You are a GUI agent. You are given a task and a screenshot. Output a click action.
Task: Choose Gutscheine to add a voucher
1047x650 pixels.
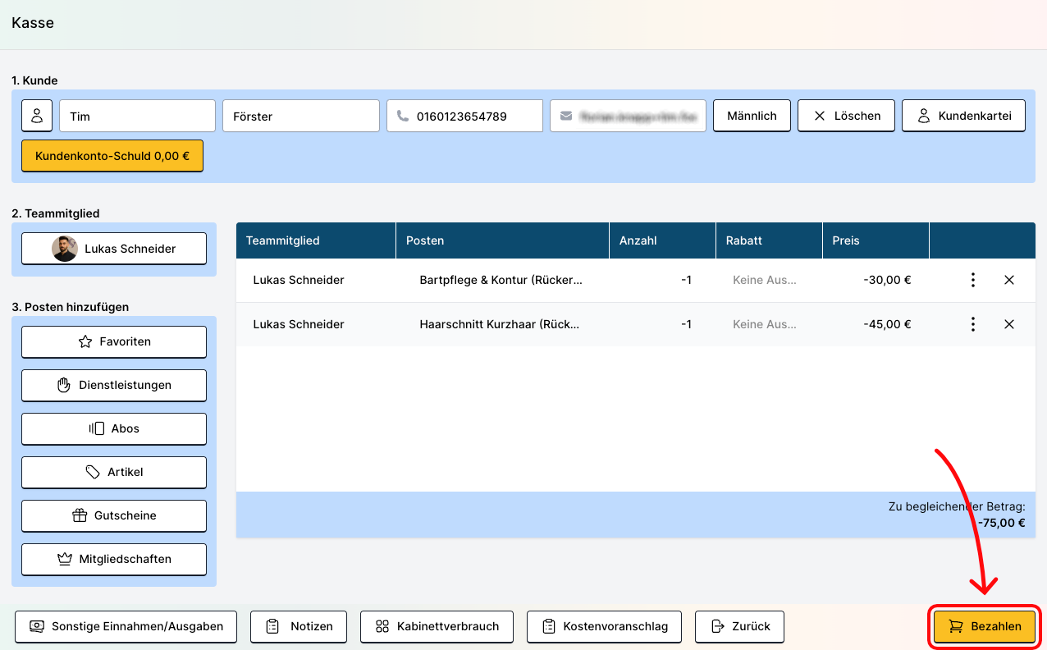point(114,515)
